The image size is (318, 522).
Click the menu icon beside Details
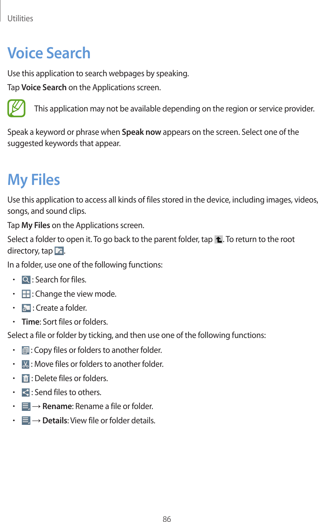click(x=26, y=421)
